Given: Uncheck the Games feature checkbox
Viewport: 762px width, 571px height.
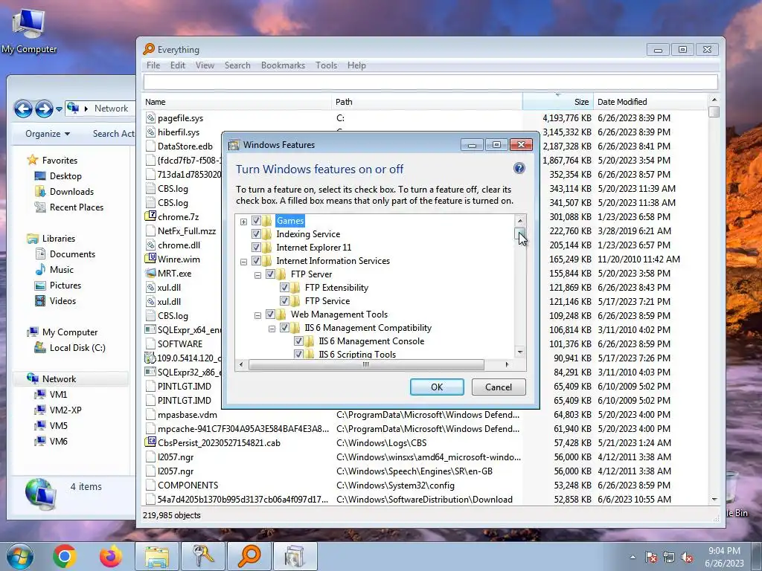Looking at the screenshot, I should [x=256, y=220].
